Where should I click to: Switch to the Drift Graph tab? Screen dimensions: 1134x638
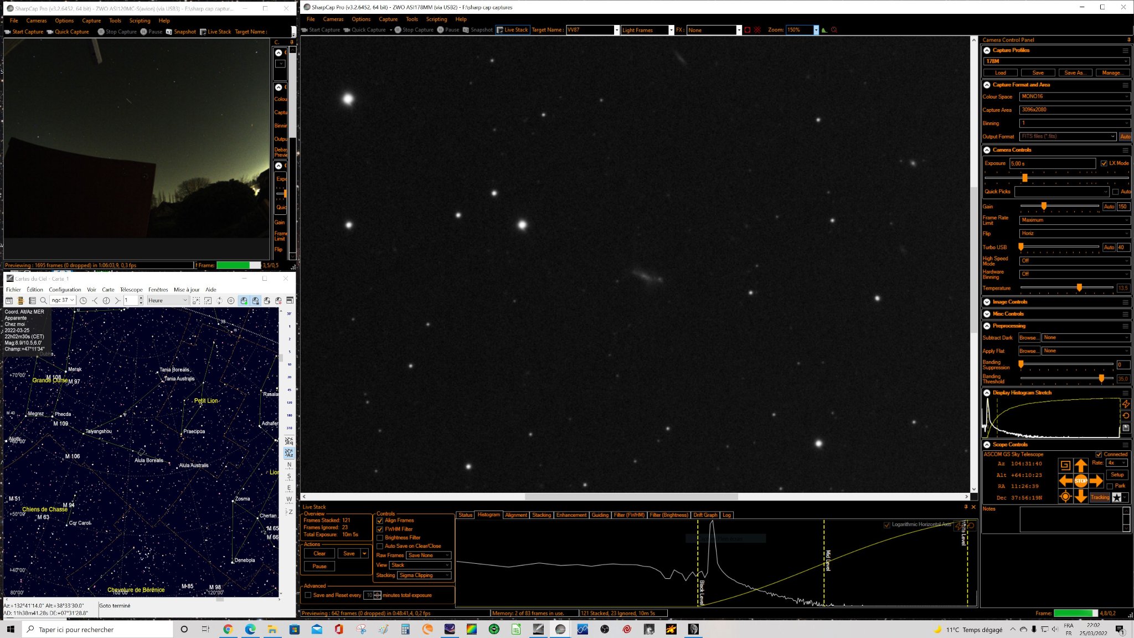(705, 515)
